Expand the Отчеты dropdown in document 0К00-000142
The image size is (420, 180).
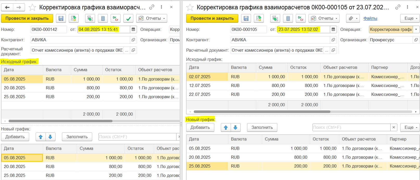tap(152, 18)
